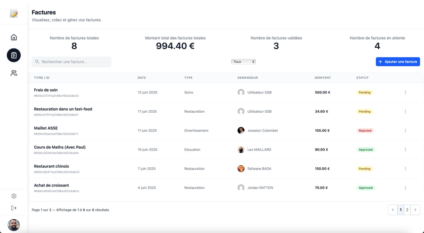Open three-dot menu for Cours de Maths
This screenshot has width=424, height=233.
(x=405, y=150)
